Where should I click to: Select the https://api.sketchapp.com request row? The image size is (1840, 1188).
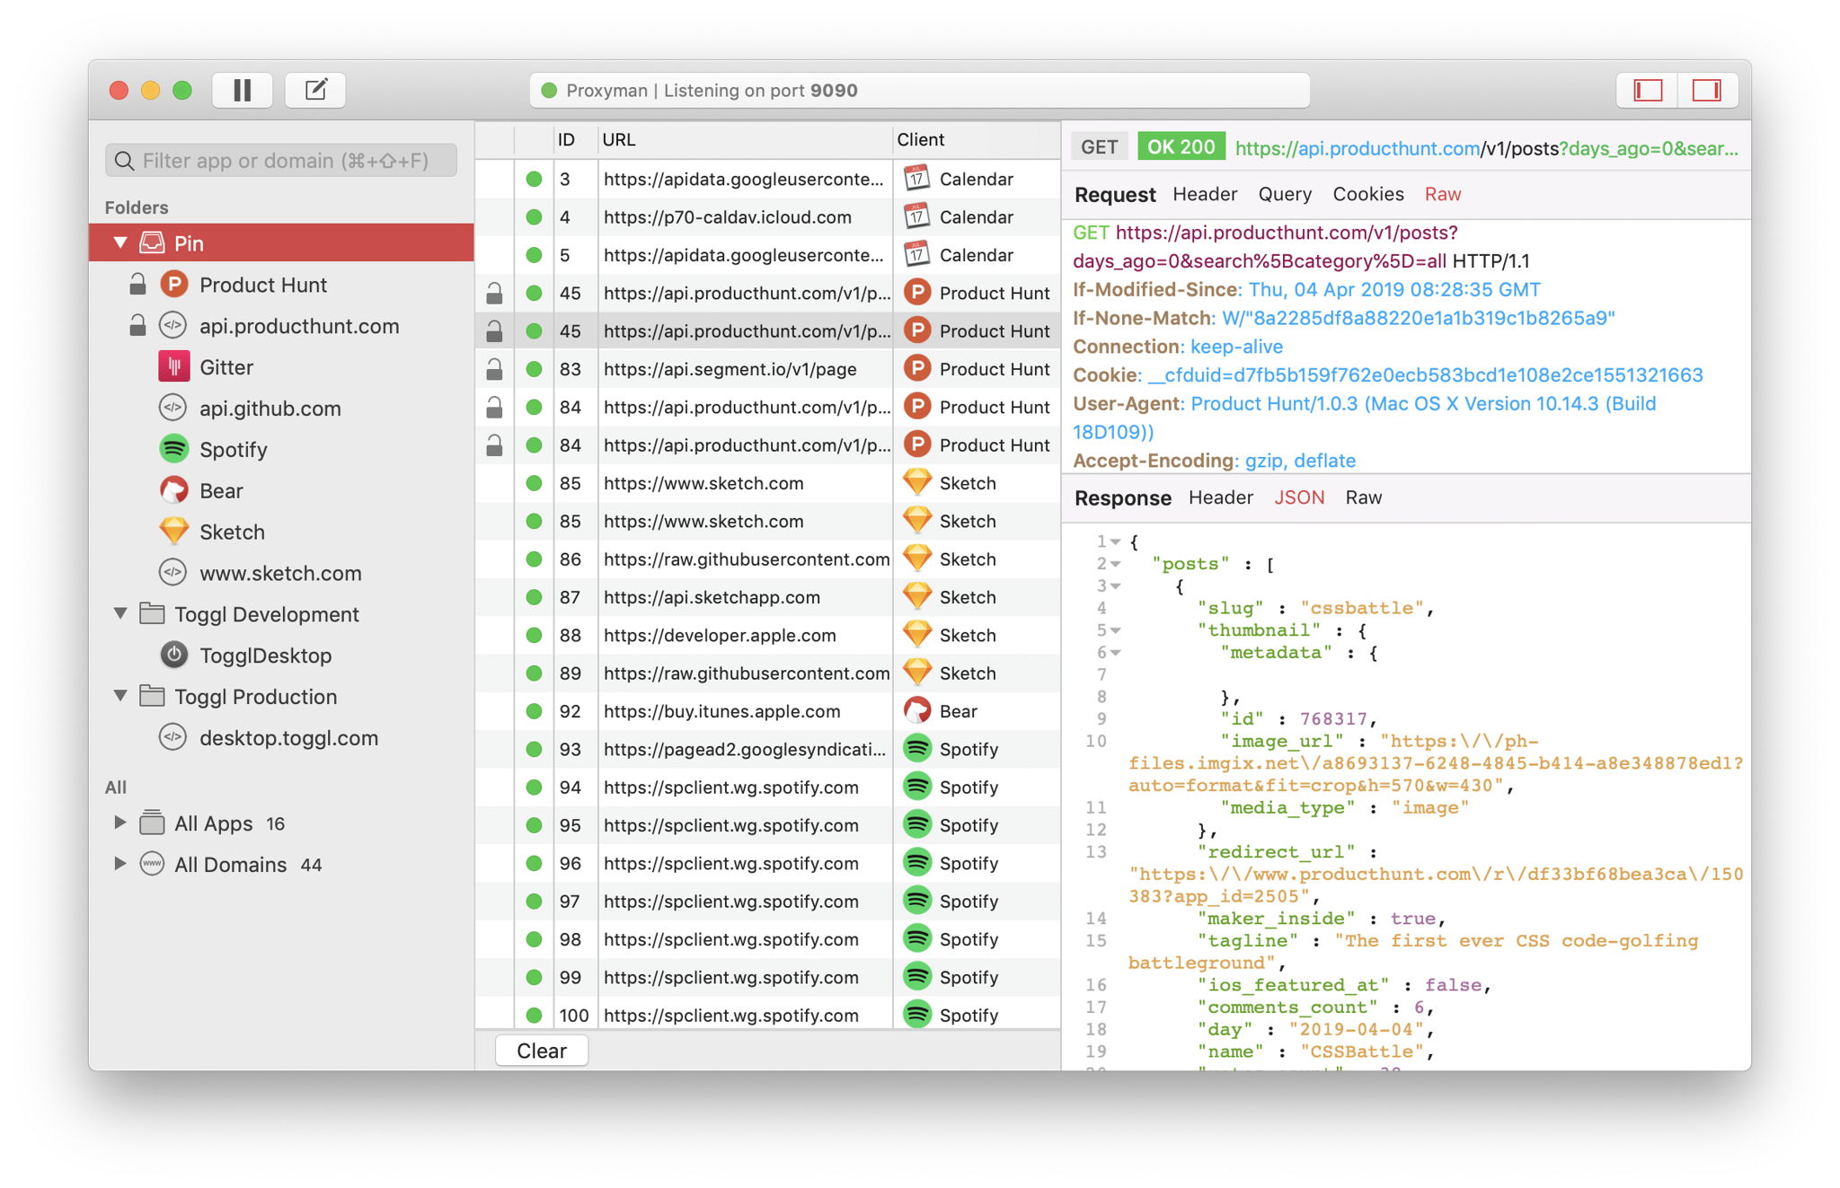[767, 596]
